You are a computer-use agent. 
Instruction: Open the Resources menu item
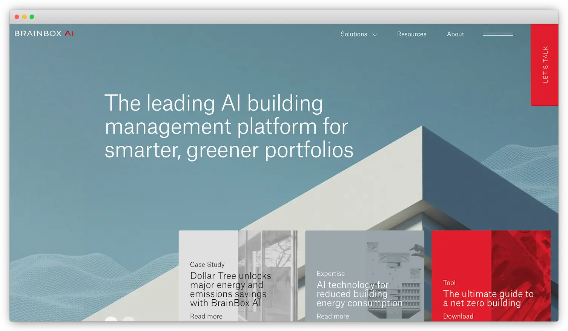[411, 34]
